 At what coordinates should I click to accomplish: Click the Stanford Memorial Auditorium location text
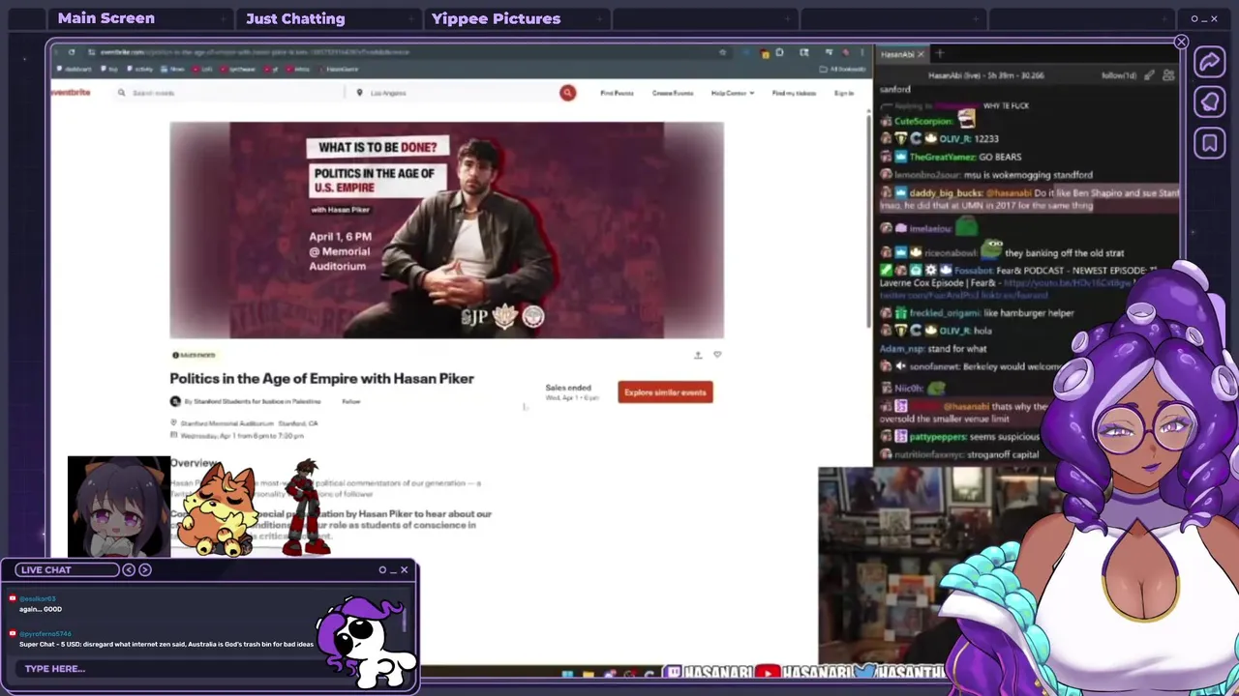(x=227, y=423)
